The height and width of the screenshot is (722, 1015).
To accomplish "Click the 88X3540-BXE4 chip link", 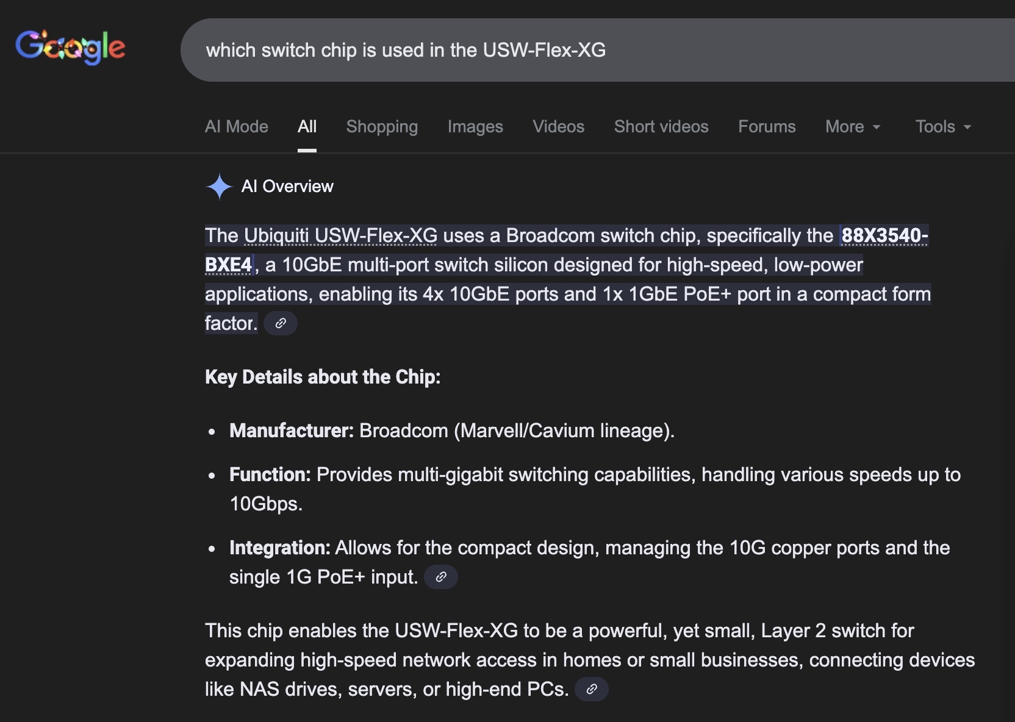I will 884,235.
